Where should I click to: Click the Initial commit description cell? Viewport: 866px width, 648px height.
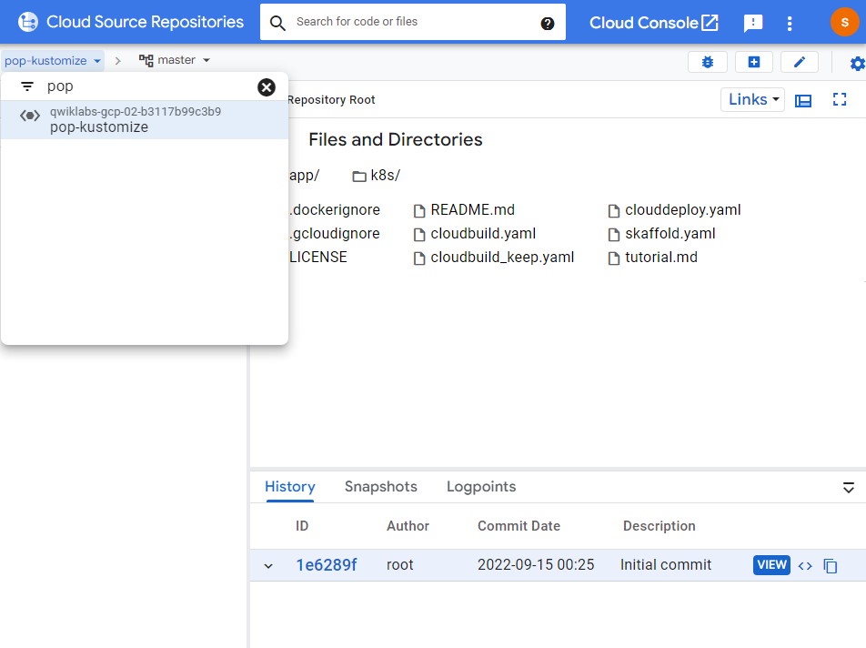[666, 565]
